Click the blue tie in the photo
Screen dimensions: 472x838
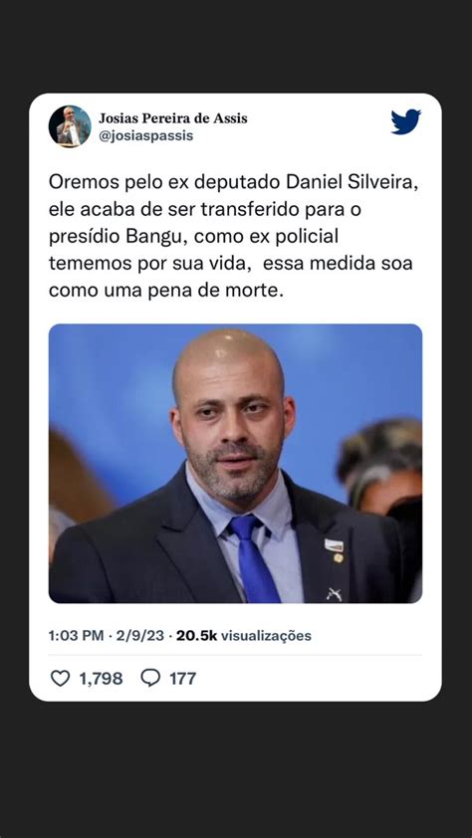253,558
